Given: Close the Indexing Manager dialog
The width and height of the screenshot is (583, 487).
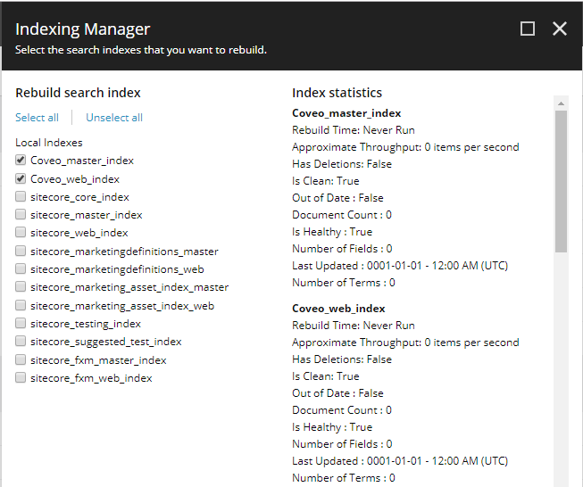Looking at the screenshot, I should [560, 29].
